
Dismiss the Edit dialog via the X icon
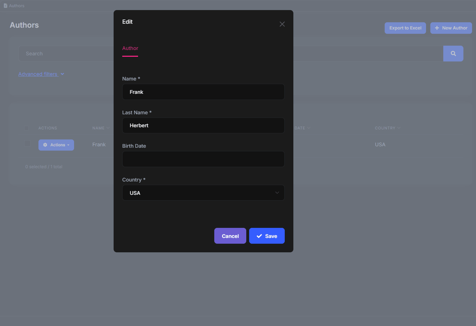[x=282, y=24]
